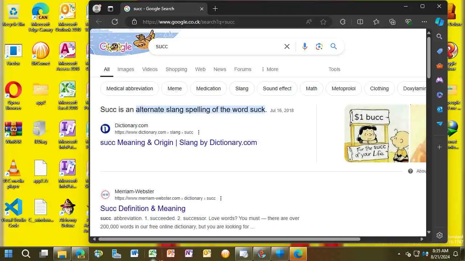Open the Read aloud icon in address bar
Image resolution: width=465 pixels, height=261 pixels.
(309, 22)
